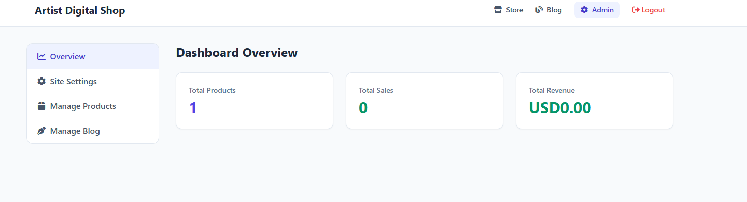Click the cog icon beside Site Settings
This screenshot has height=202, width=747.
(41, 81)
